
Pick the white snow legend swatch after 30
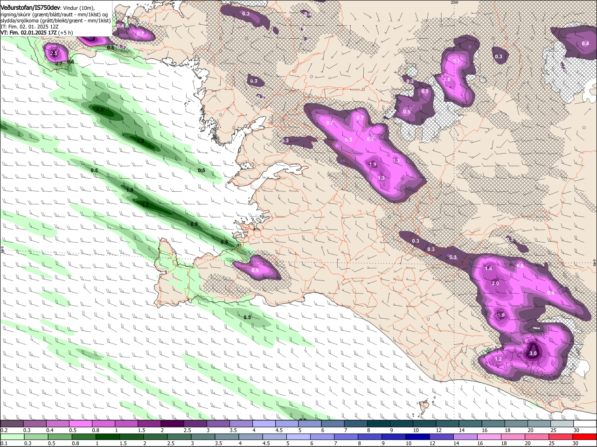coord(585,423)
